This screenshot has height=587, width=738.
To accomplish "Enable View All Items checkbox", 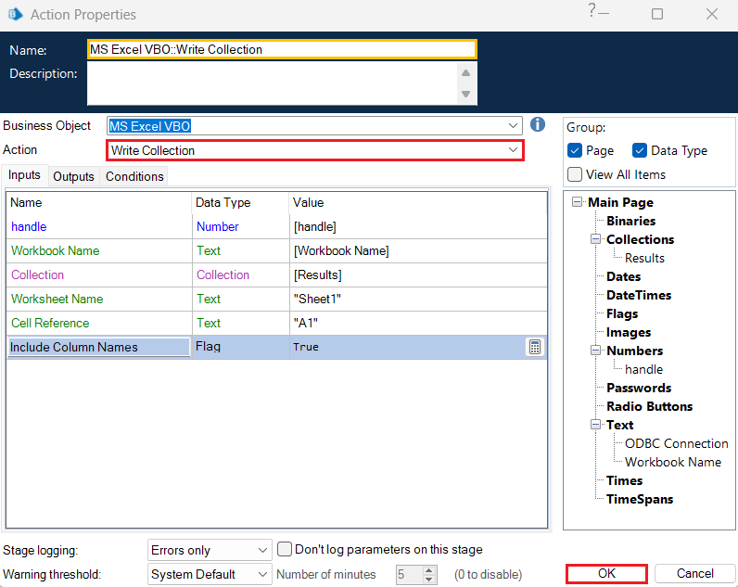I will [x=575, y=174].
